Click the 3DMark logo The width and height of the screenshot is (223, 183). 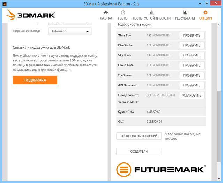click(31, 15)
